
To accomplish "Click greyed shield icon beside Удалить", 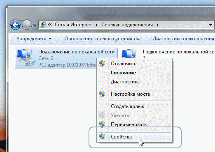I will [x=102, y=115].
